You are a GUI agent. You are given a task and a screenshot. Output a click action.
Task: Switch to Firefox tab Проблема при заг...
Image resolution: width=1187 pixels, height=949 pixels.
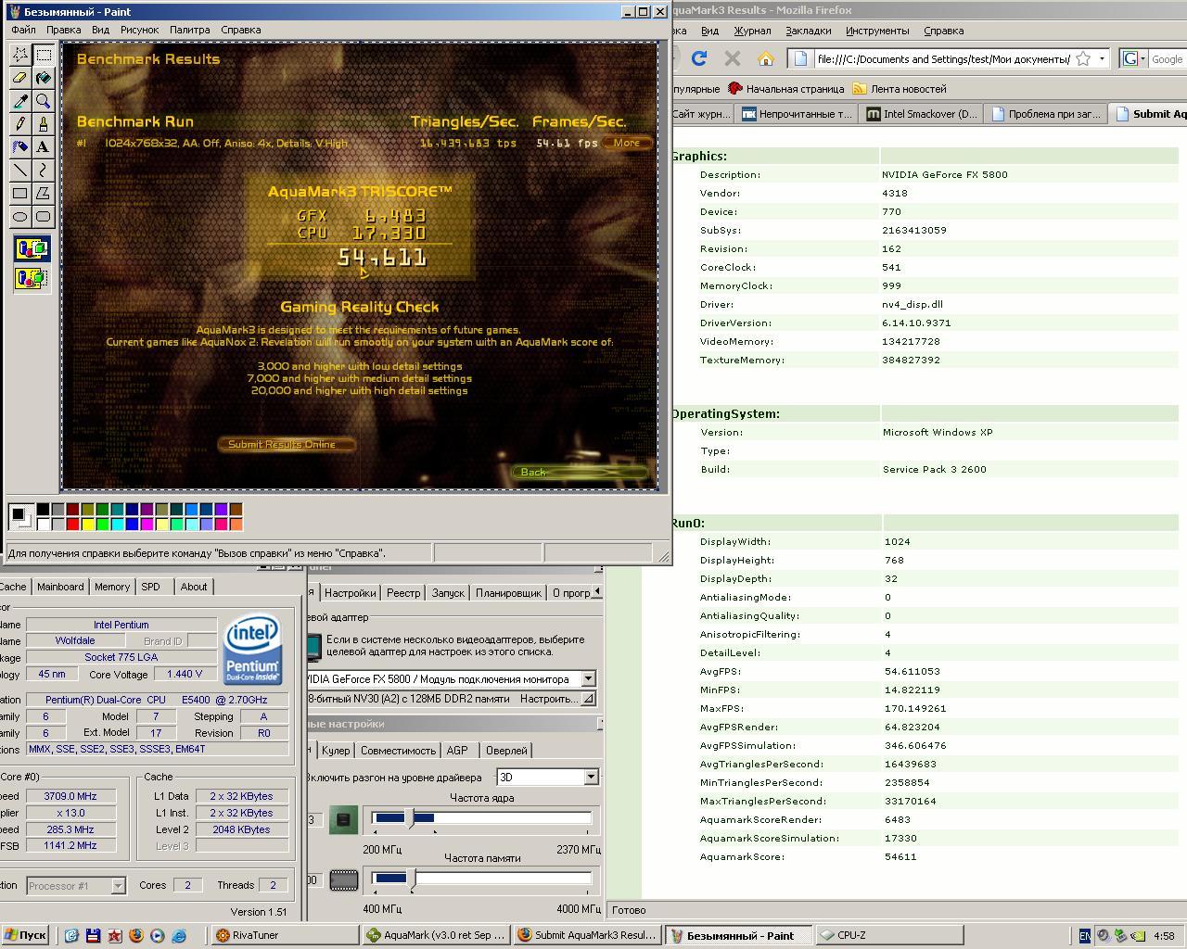(1047, 114)
